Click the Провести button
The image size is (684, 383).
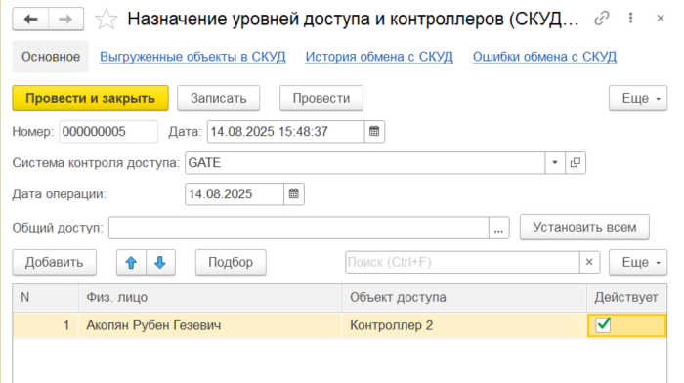coord(321,98)
